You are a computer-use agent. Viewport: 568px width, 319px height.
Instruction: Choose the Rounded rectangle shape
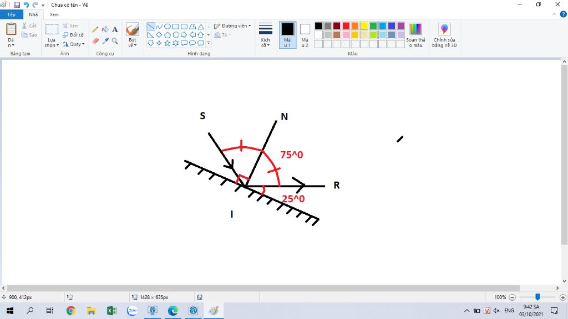[184, 27]
